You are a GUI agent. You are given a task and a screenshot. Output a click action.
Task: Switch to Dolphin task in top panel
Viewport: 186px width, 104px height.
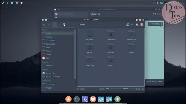[17, 3]
